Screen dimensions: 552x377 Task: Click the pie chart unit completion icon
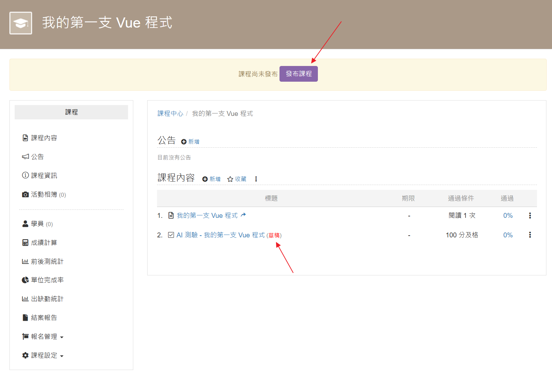coord(25,280)
